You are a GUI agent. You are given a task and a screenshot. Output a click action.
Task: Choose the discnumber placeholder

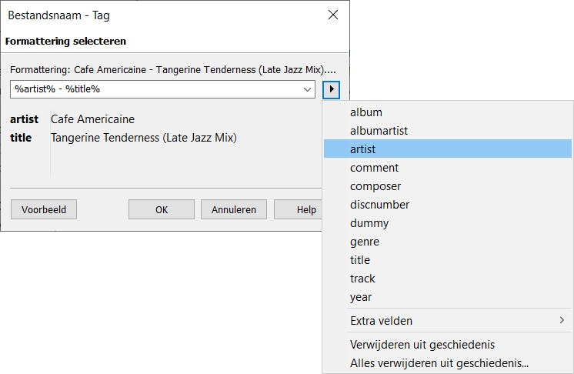[379, 205]
